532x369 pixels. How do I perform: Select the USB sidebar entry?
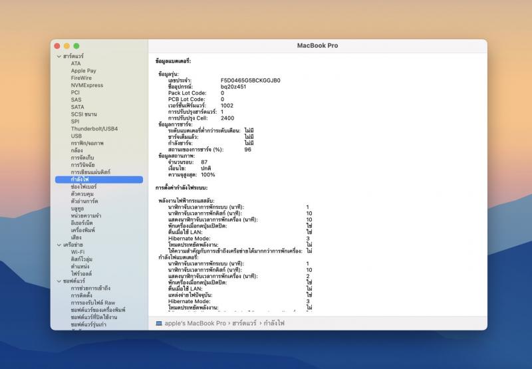(x=76, y=136)
